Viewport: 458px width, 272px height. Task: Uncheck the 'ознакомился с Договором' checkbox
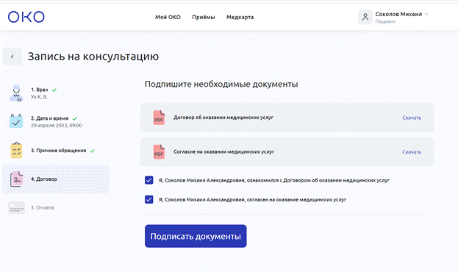pyautogui.click(x=149, y=180)
